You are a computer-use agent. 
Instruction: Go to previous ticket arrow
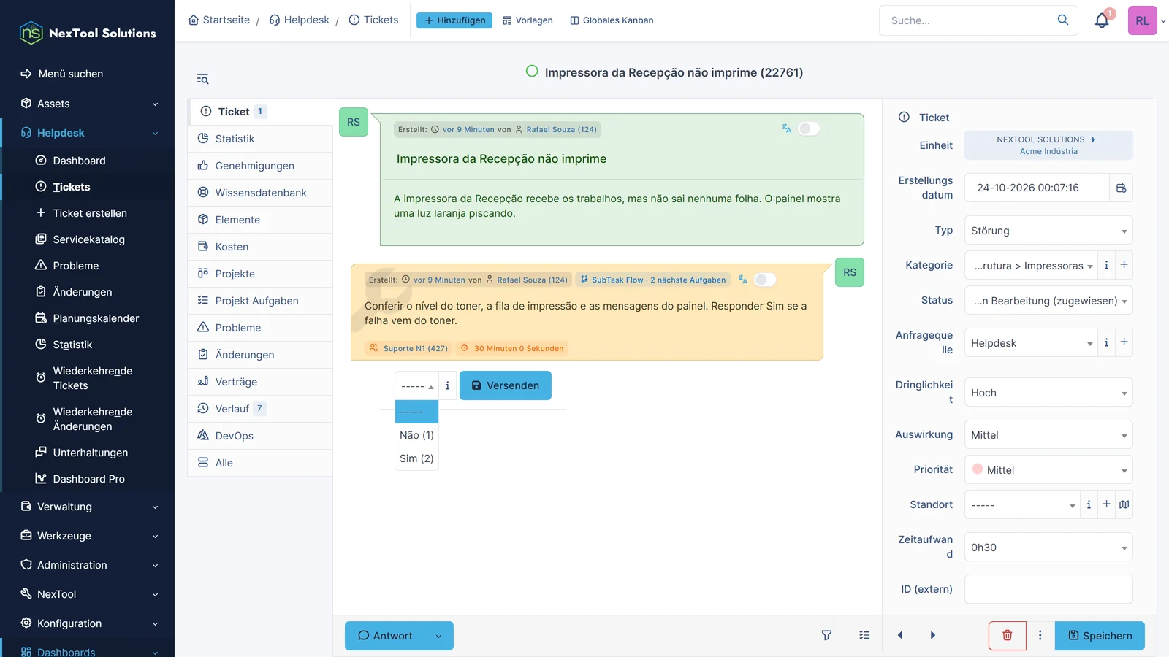(x=900, y=636)
